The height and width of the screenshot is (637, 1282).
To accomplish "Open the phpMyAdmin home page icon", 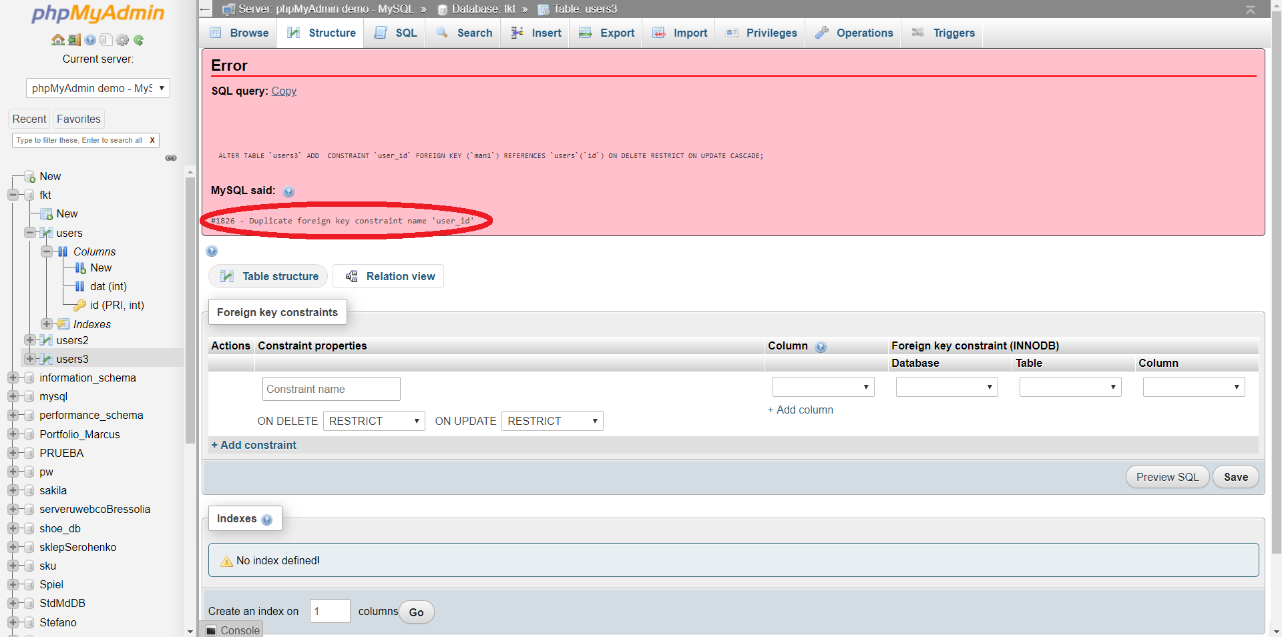I will tap(57, 40).
